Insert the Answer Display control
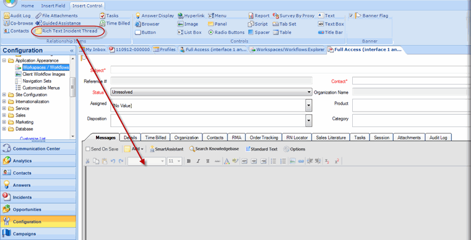The height and width of the screenshot is (240, 471). [155, 15]
